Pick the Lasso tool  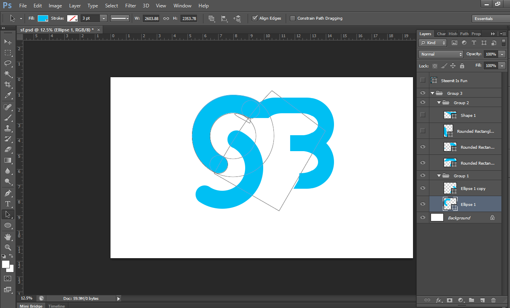click(x=8, y=63)
